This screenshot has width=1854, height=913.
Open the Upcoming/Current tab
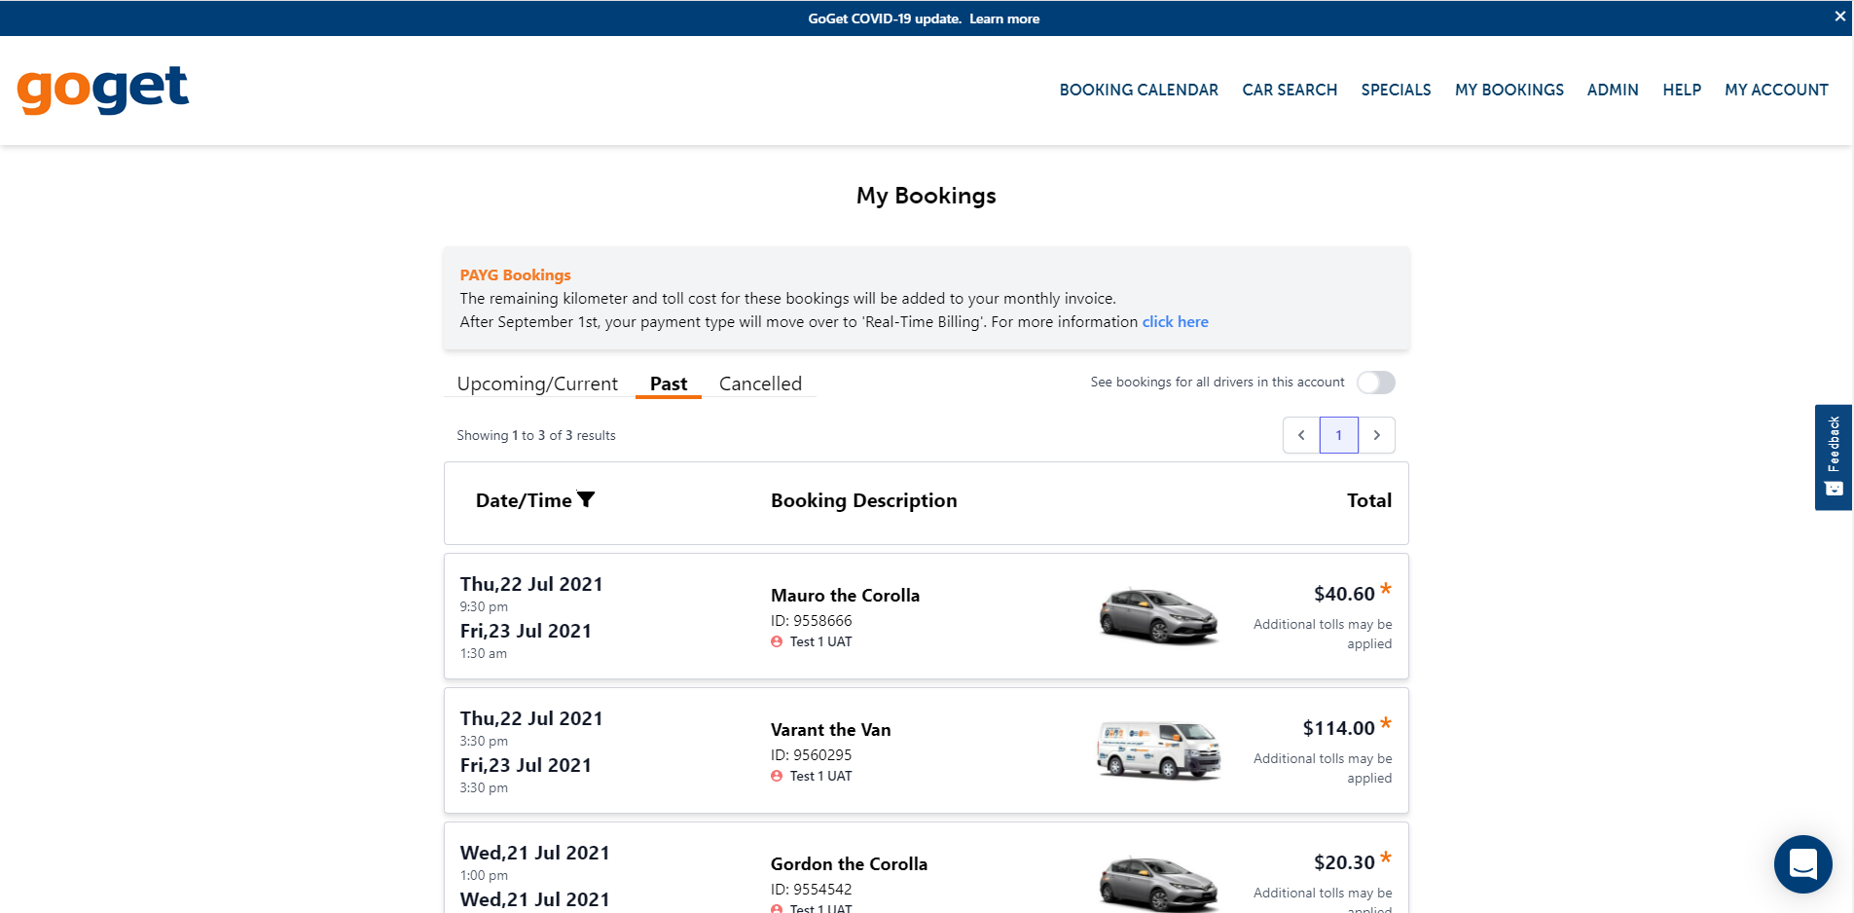[537, 383]
